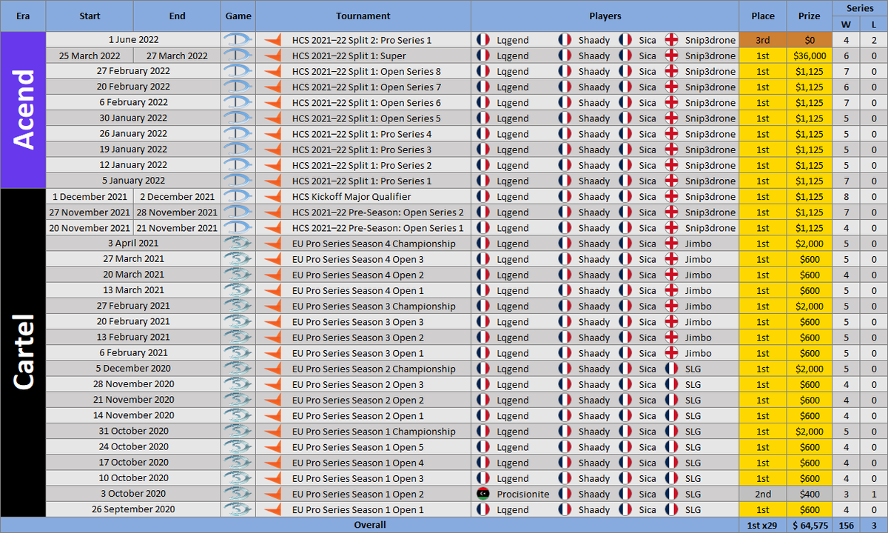Click 'HCS 2021–22 Pre-Season: Open Series 1'
The height and width of the screenshot is (533, 888).
tap(378, 228)
